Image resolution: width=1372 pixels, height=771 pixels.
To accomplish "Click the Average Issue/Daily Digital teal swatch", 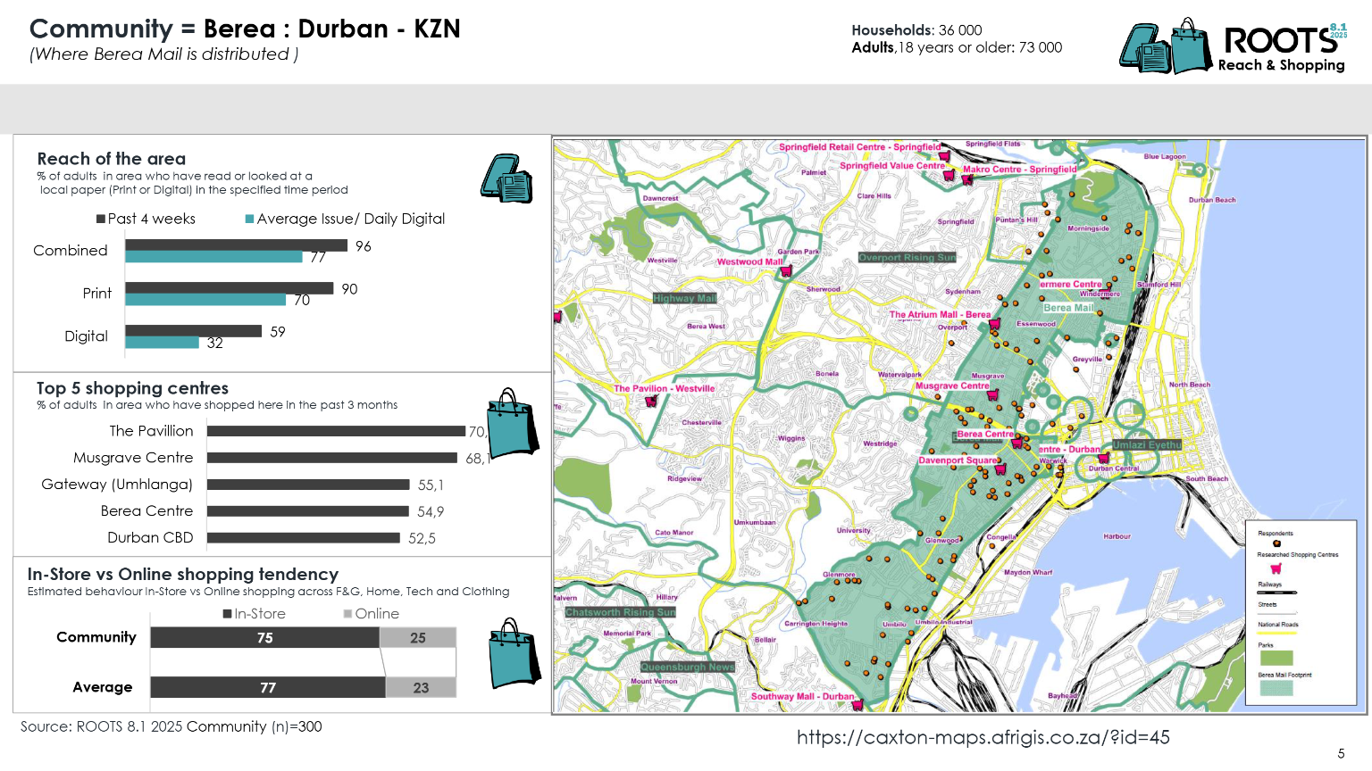I will click(250, 220).
